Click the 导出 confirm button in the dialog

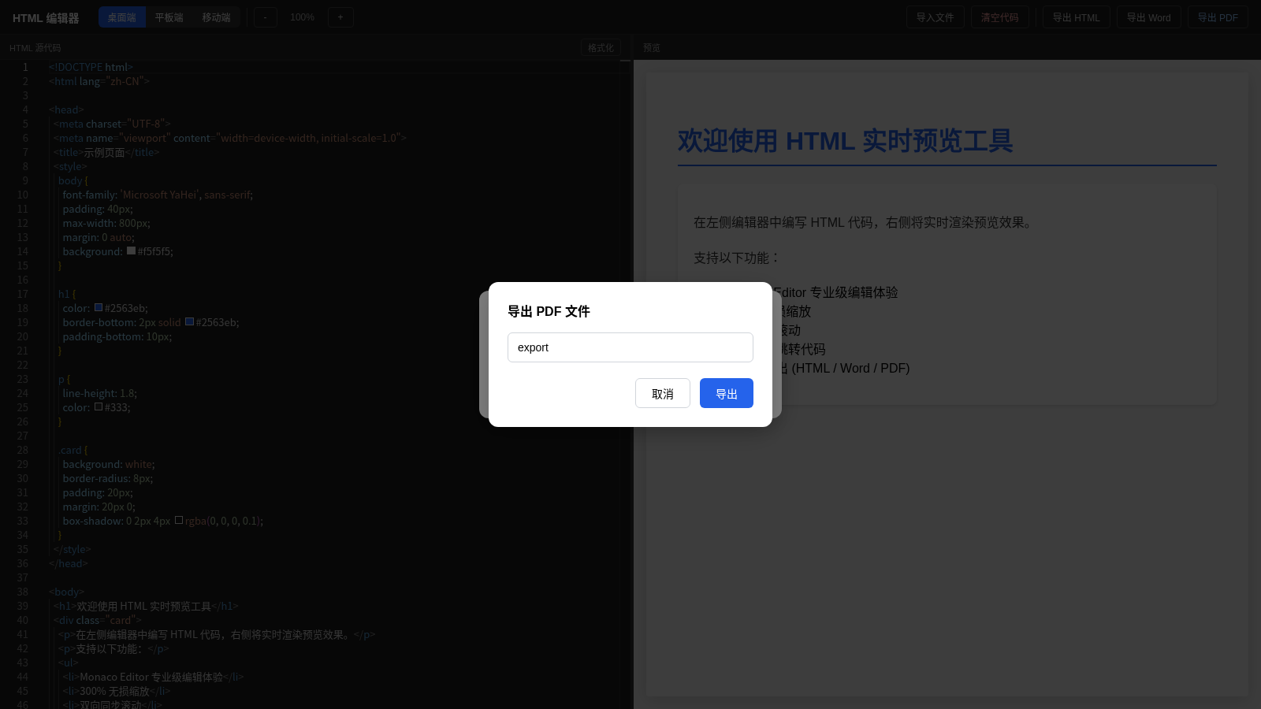726,393
